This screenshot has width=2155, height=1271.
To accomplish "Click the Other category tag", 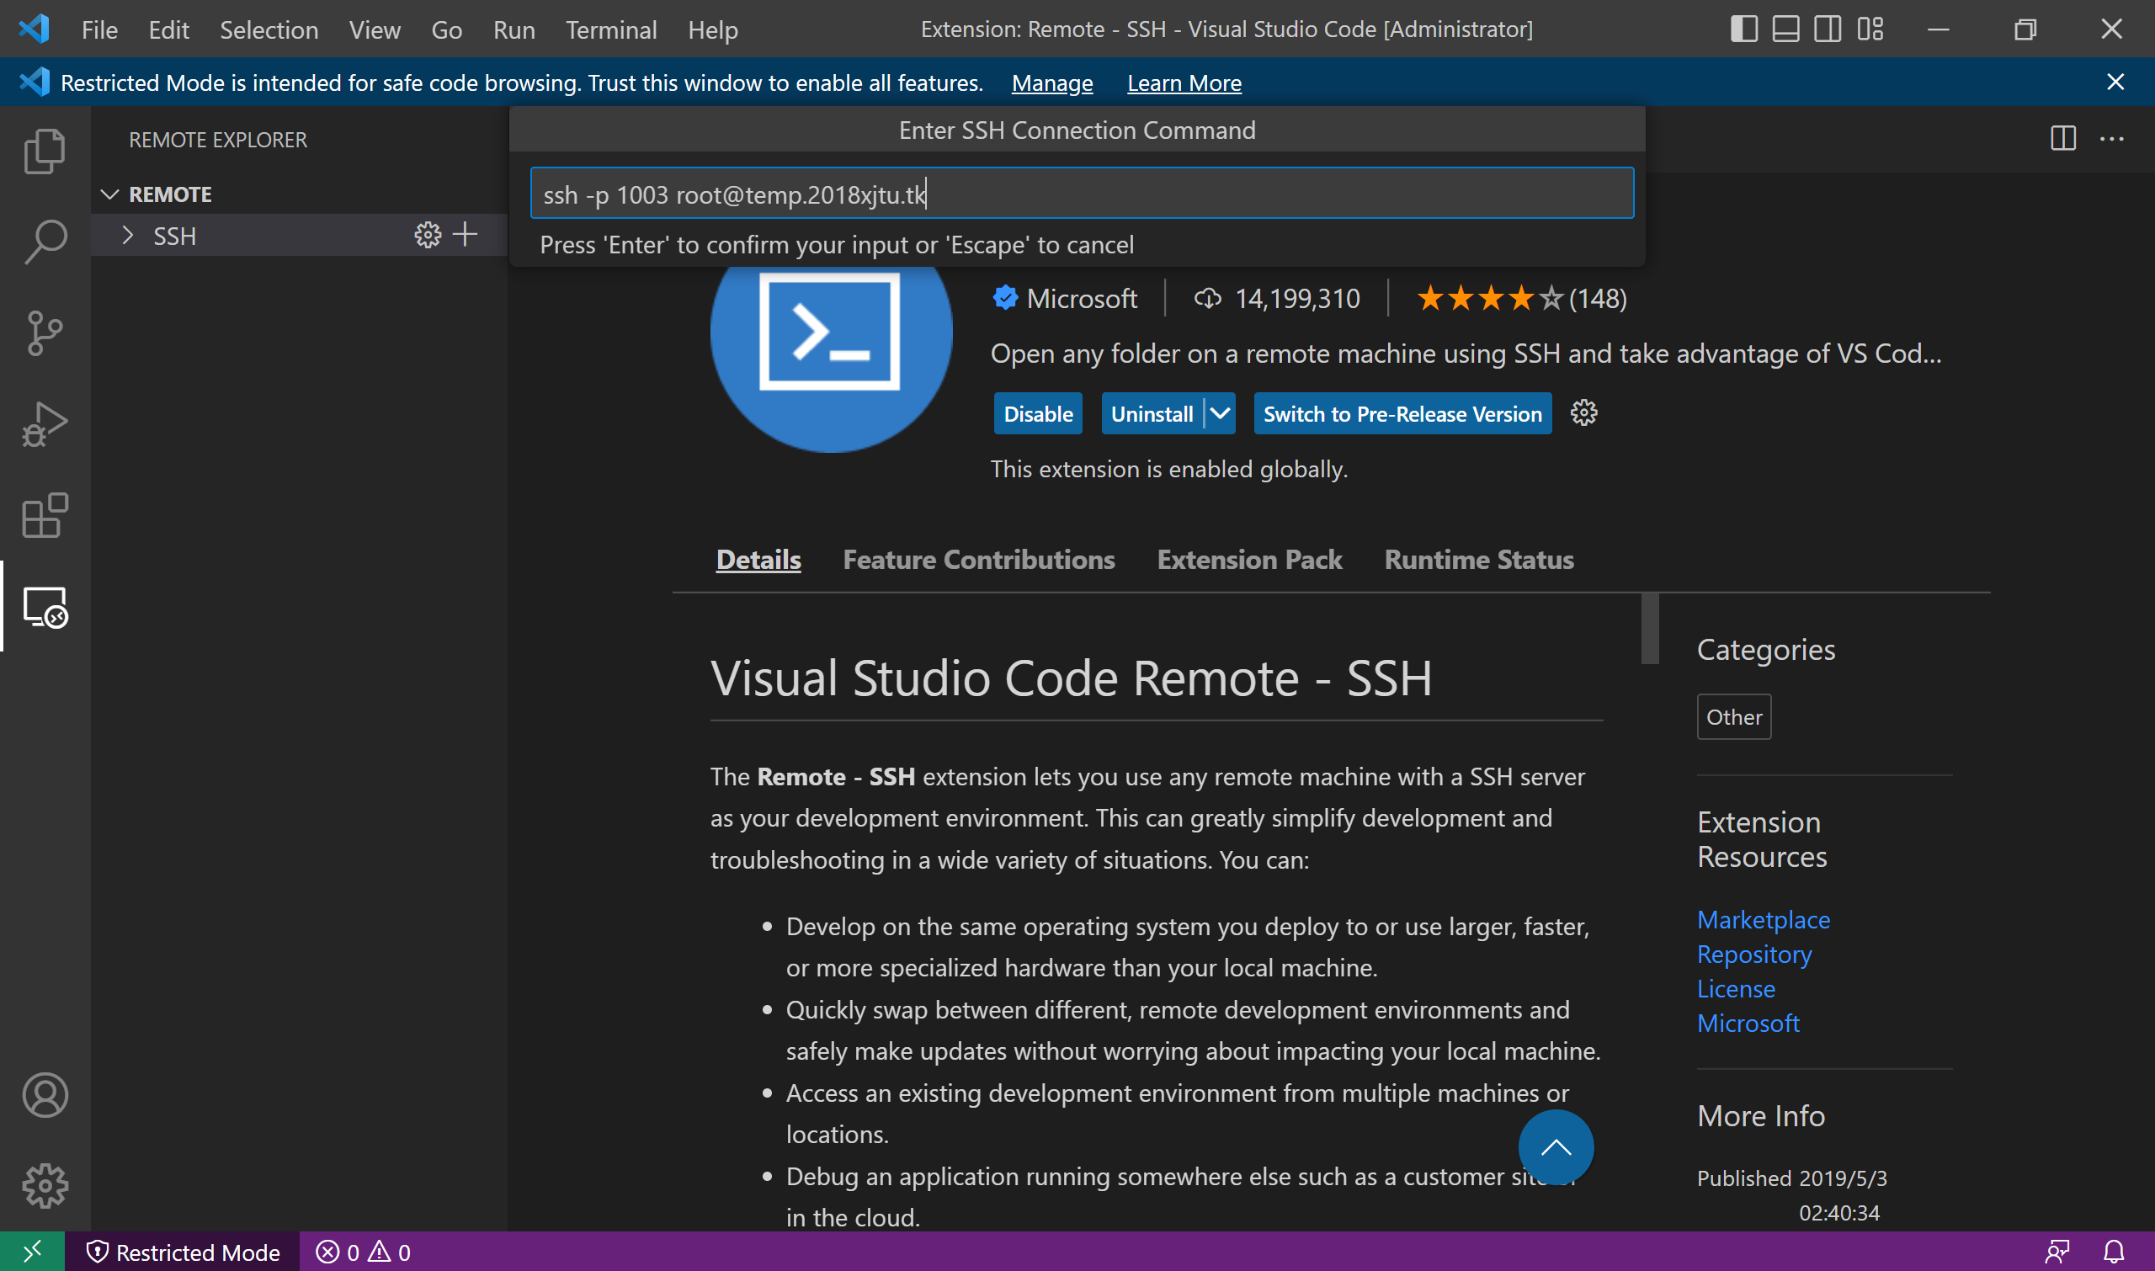I will point(1733,717).
